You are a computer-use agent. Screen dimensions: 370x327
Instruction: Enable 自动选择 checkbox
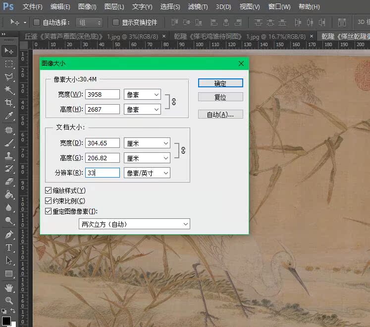tap(37, 22)
